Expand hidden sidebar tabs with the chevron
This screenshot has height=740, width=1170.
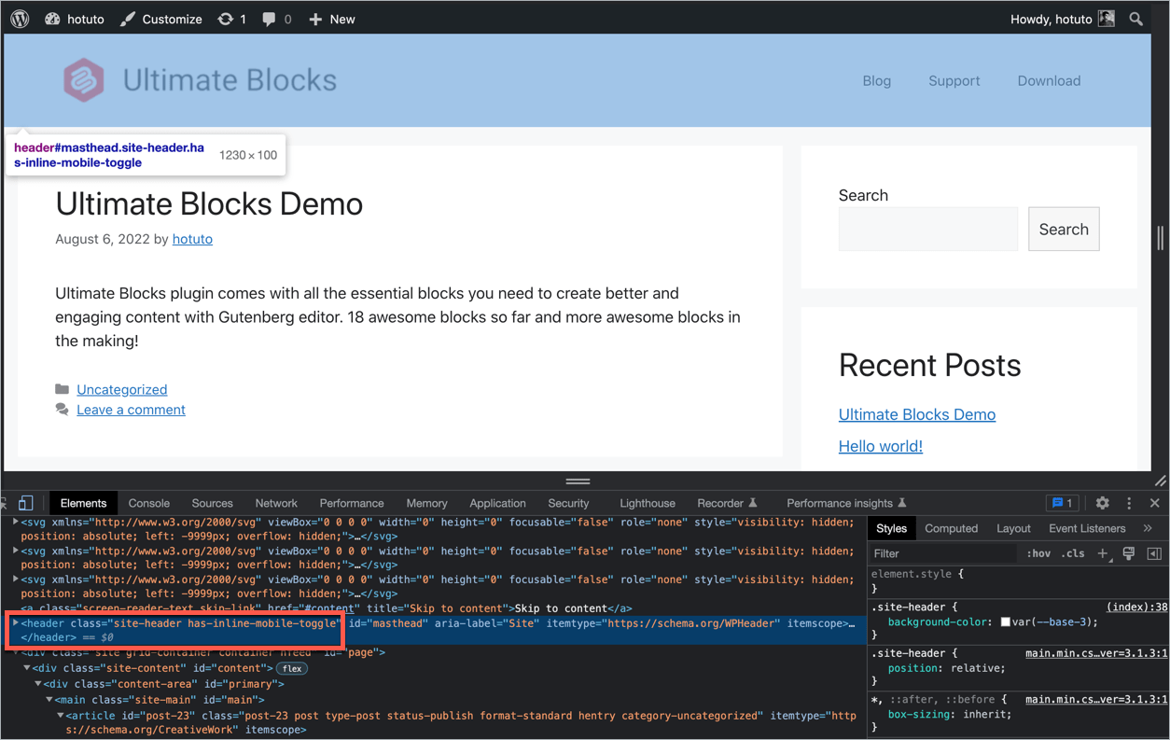click(1149, 528)
